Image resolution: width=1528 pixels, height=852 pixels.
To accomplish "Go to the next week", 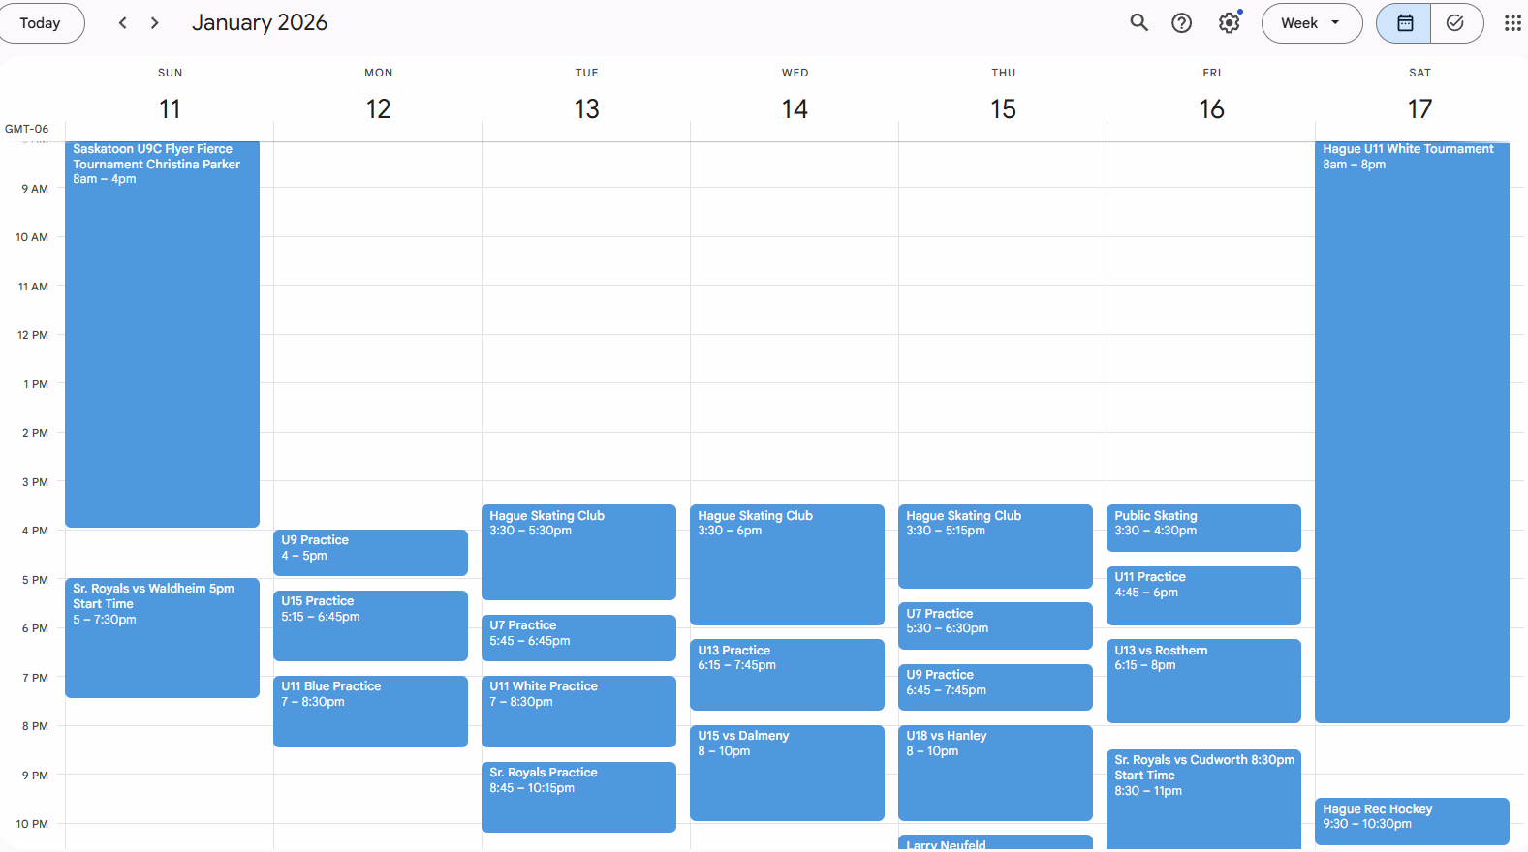I will pos(154,23).
